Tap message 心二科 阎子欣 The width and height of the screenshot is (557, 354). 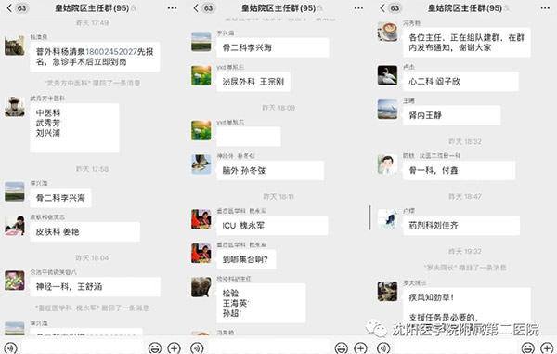pos(460,82)
